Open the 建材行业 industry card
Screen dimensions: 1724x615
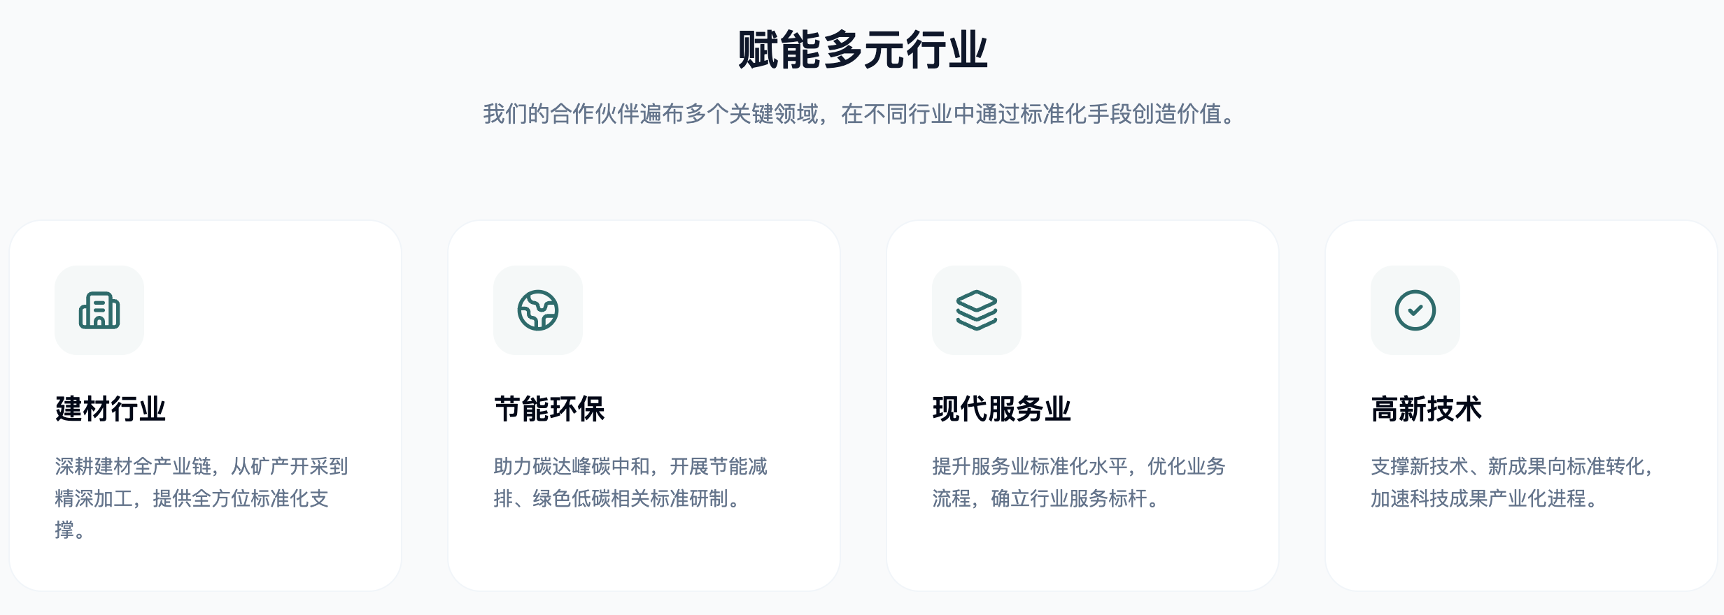click(205, 406)
